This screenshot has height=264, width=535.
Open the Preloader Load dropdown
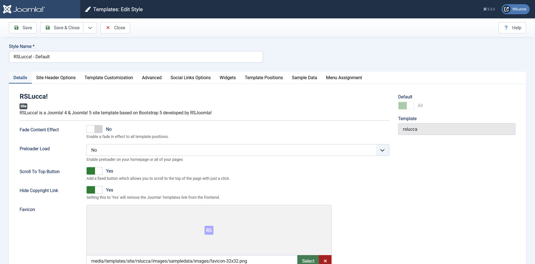(237, 150)
